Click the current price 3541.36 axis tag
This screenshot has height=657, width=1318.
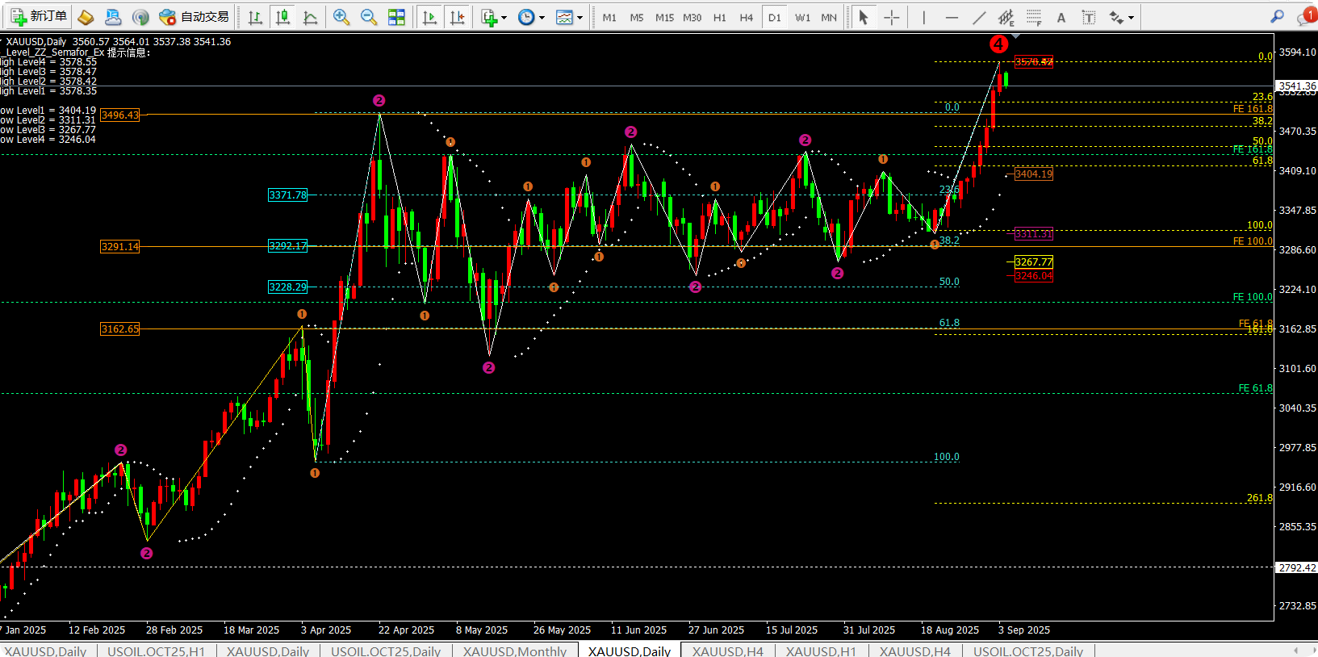point(1297,86)
